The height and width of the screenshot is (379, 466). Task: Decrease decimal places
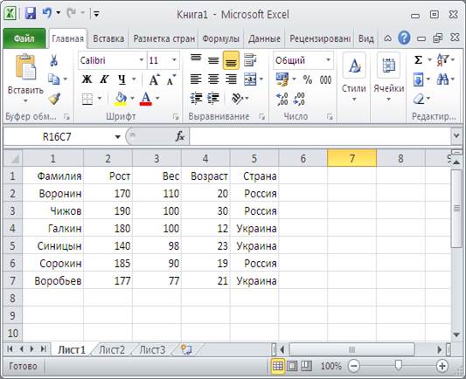(299, 100)
